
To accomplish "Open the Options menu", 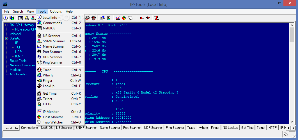I will [56, 11].
